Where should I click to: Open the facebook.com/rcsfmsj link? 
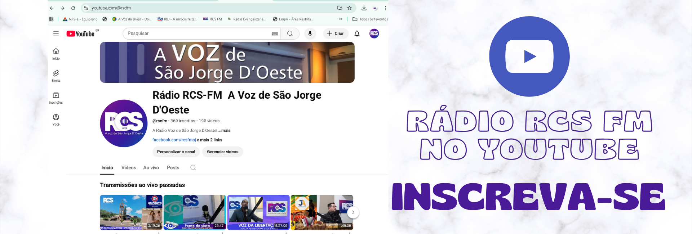174,140
